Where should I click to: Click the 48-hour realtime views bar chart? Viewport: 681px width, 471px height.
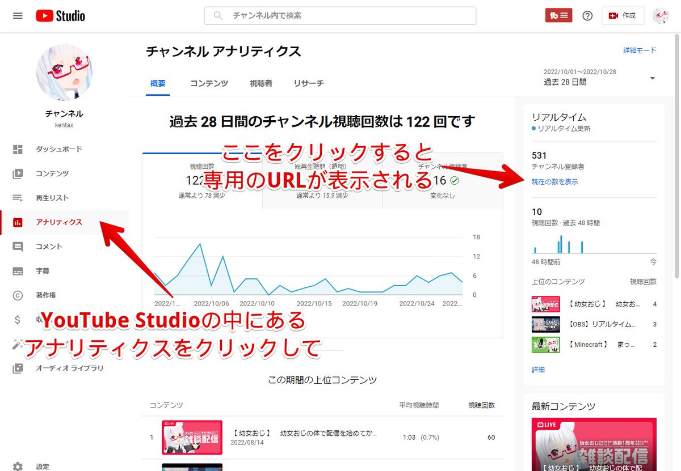point(594,244)
